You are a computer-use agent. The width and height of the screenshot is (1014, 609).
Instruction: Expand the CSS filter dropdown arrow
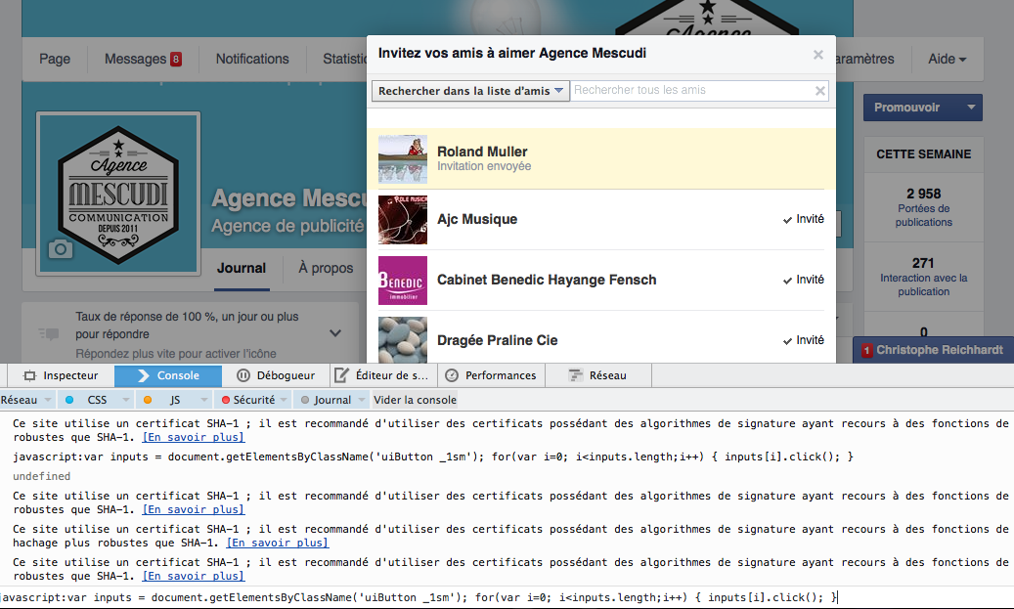(x=125, y=400)
